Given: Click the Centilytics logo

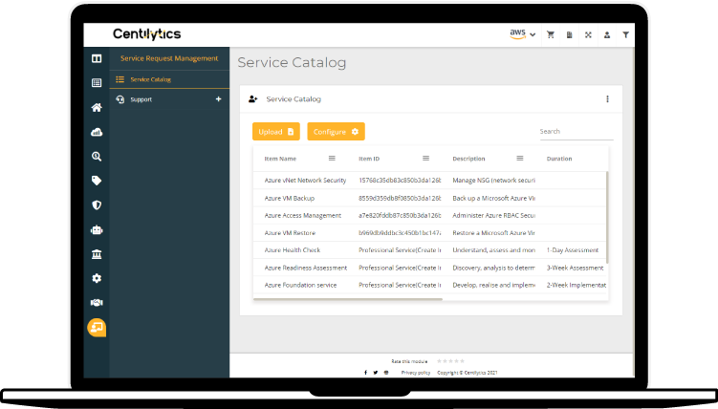Looking at the screenshot, I should (147, 34).
